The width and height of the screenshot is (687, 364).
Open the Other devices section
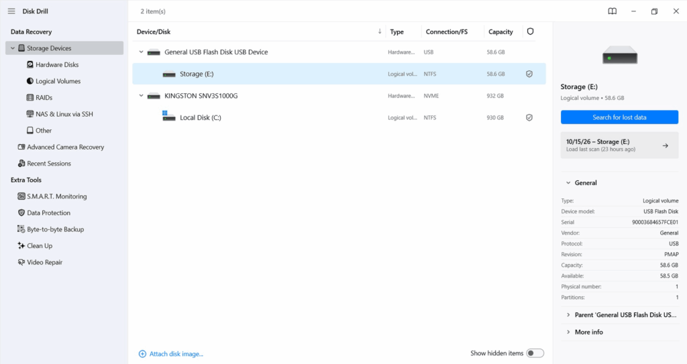pyautogui.click(x=44, y=131)
